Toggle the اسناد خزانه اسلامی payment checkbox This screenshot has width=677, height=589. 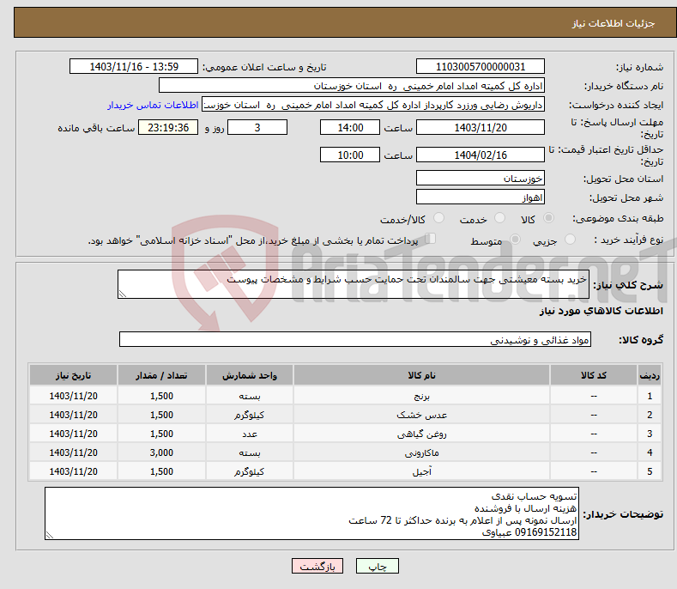(x=431, y=238)
